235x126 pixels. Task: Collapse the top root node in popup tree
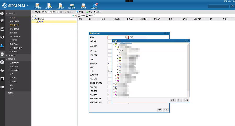[x=113, y=44]
